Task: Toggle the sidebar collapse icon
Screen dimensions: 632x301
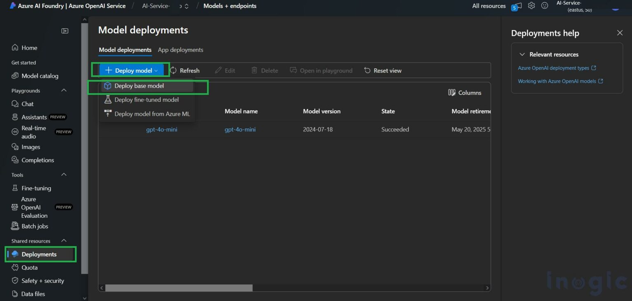Action: tap(65, 30)
